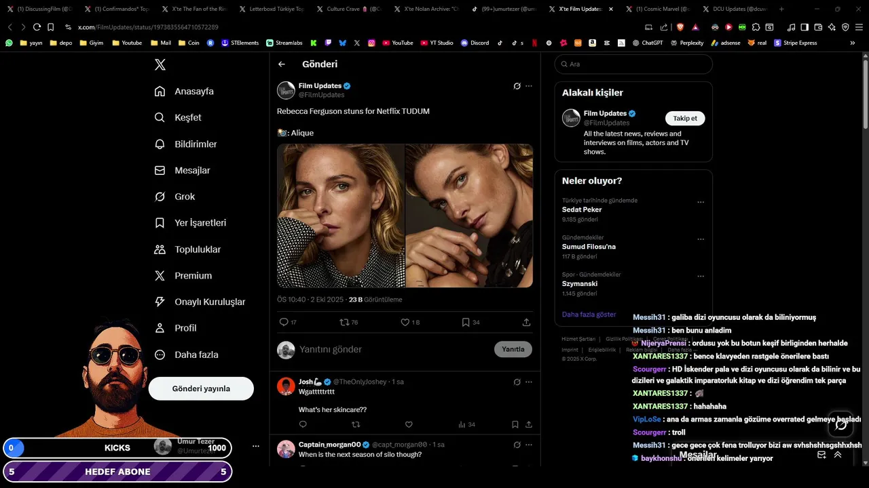Open three-dot menu on Josh's reply
The width and height of the screenshot is (869, 488).
point(529,382)
